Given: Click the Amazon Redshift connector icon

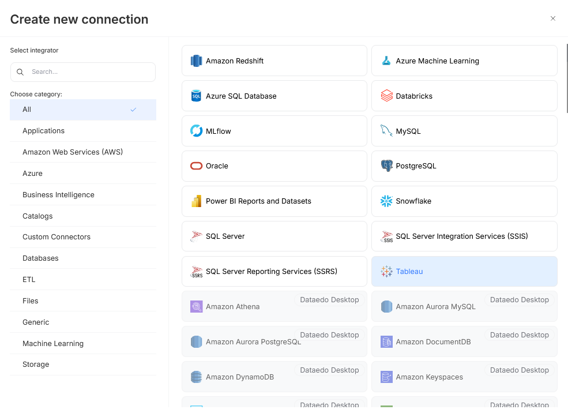Looking at the screenshot, I should click(196, 61).
